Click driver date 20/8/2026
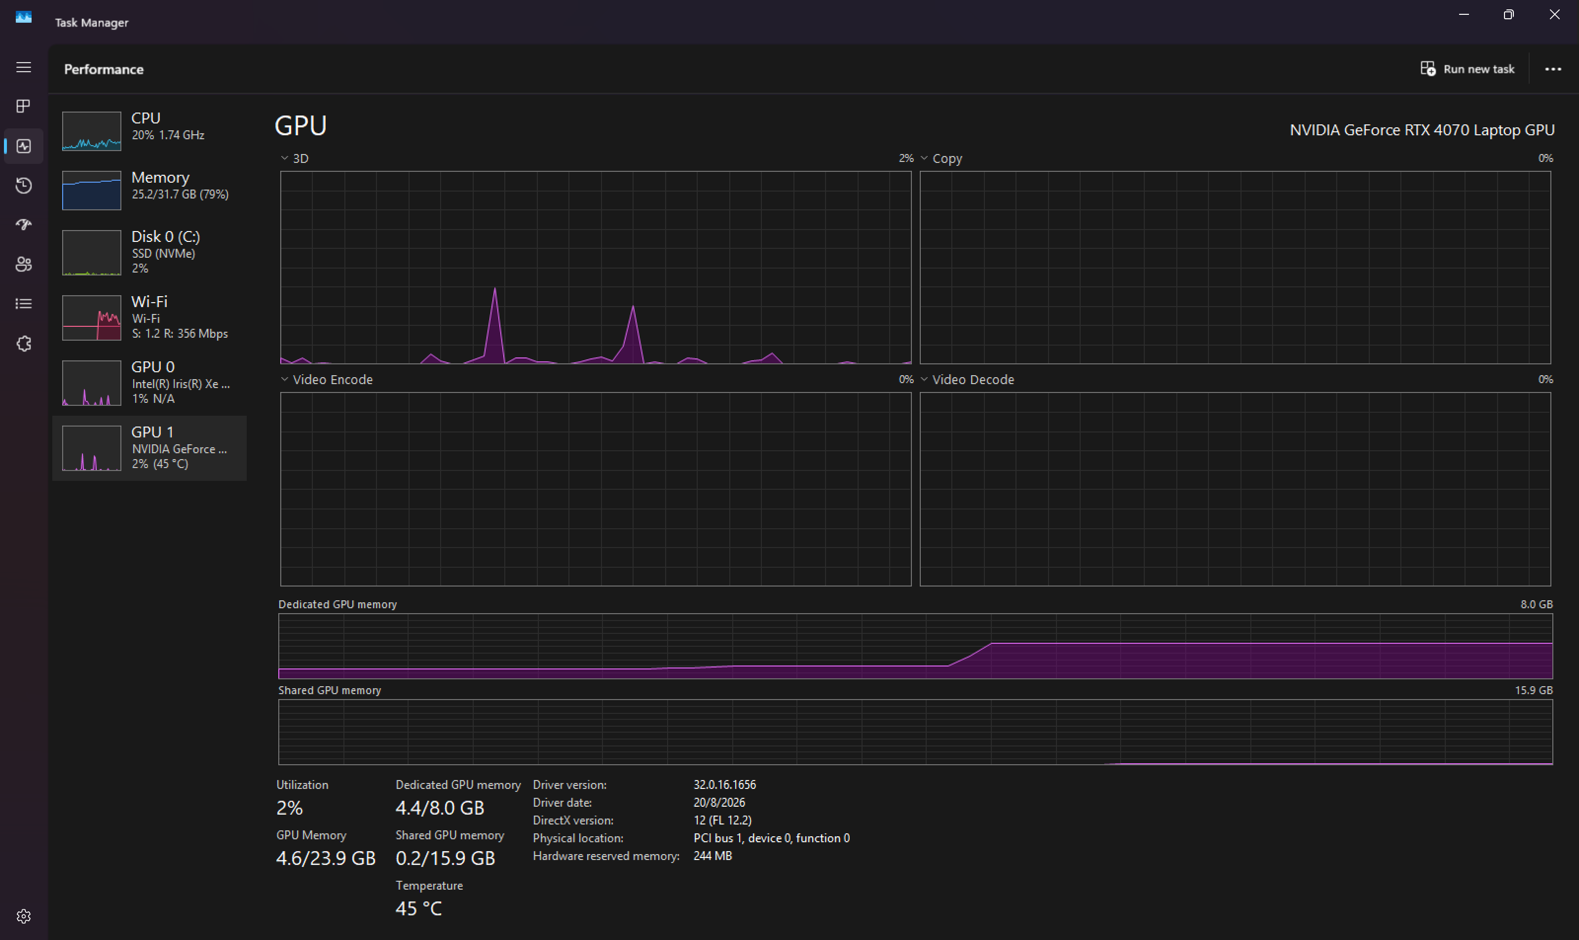The image size is (1579, 940). pyautogui.click(x=719, y=803)
